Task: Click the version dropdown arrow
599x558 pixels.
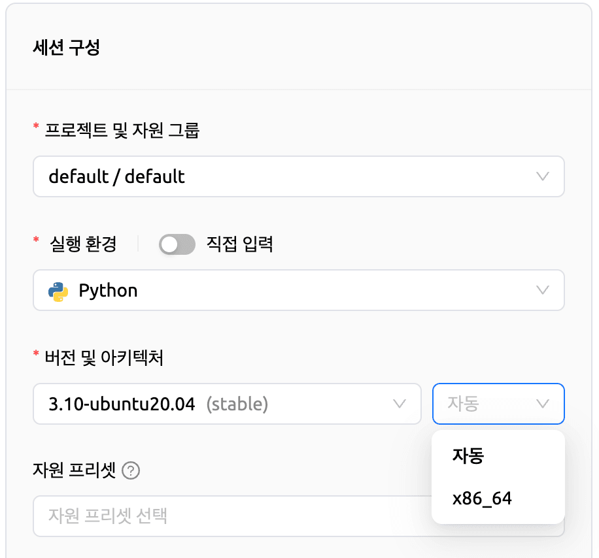Action: [x=400, y=404]
